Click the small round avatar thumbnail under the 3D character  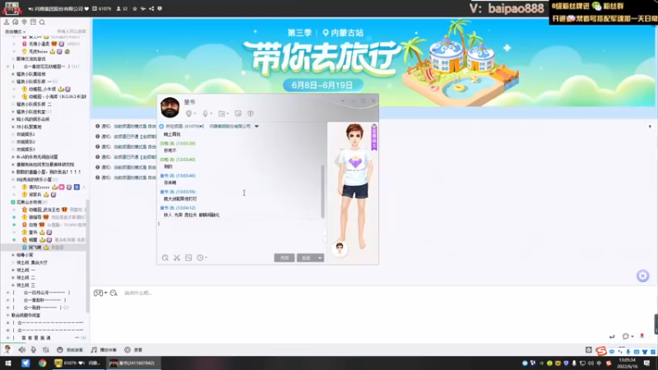coord(340,248)
